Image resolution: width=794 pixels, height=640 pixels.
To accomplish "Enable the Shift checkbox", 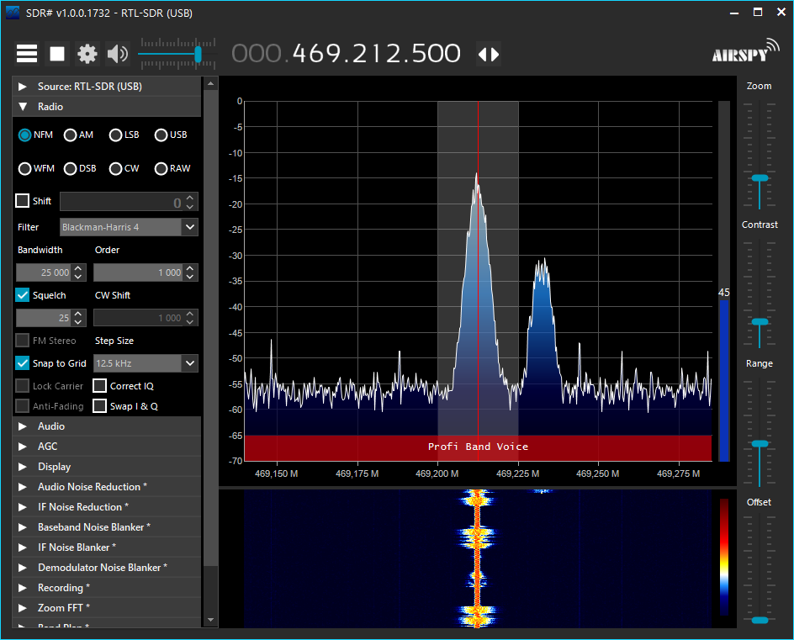I will (x=22, y=200).
